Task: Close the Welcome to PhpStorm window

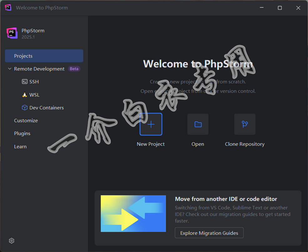Action: tap(298, 8)
